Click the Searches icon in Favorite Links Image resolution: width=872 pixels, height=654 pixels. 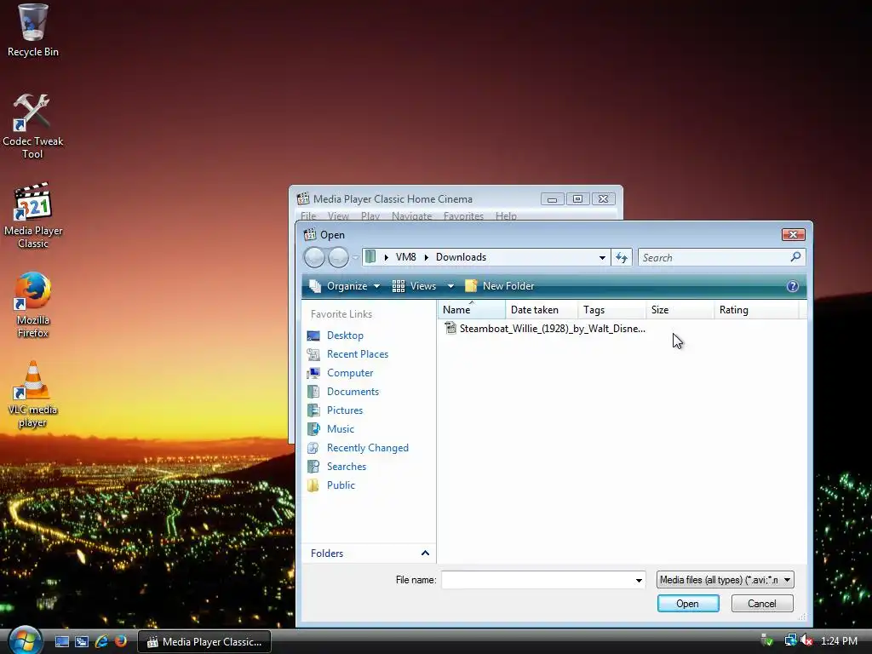click(x=313, y=467)
